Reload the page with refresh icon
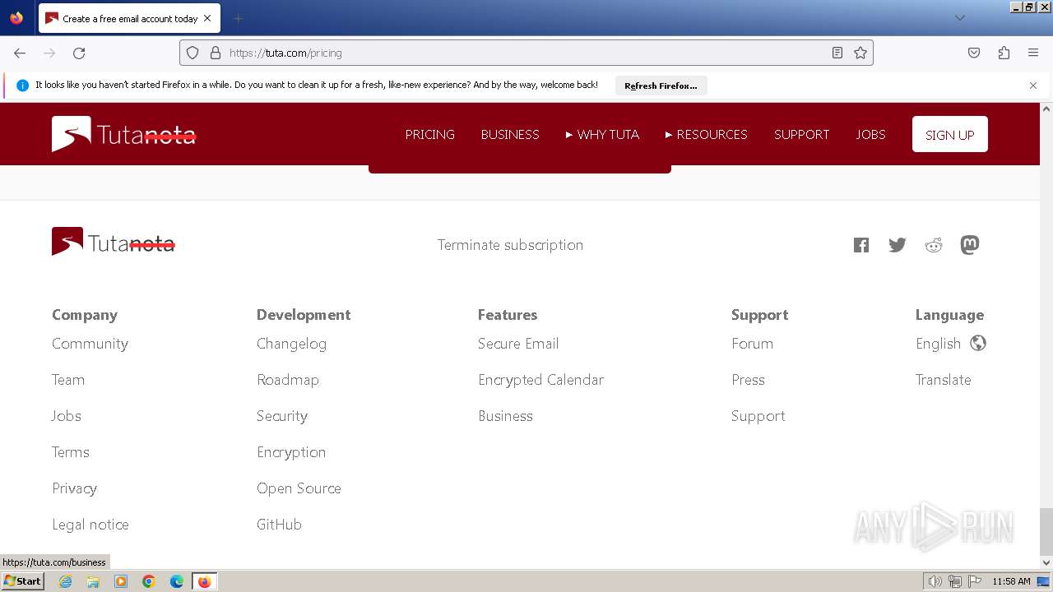The height and width of the screenshot is (592, 1053). coord(79,53)
